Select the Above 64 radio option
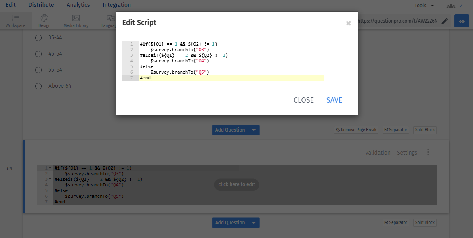Viewport: 473px width, 238px height. click(x=38, y=86)
